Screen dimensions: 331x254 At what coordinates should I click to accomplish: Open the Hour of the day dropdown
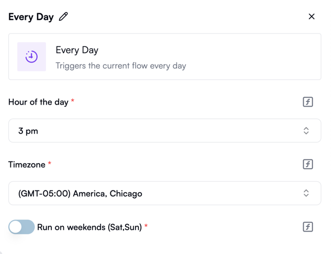[x=164, y=130]
